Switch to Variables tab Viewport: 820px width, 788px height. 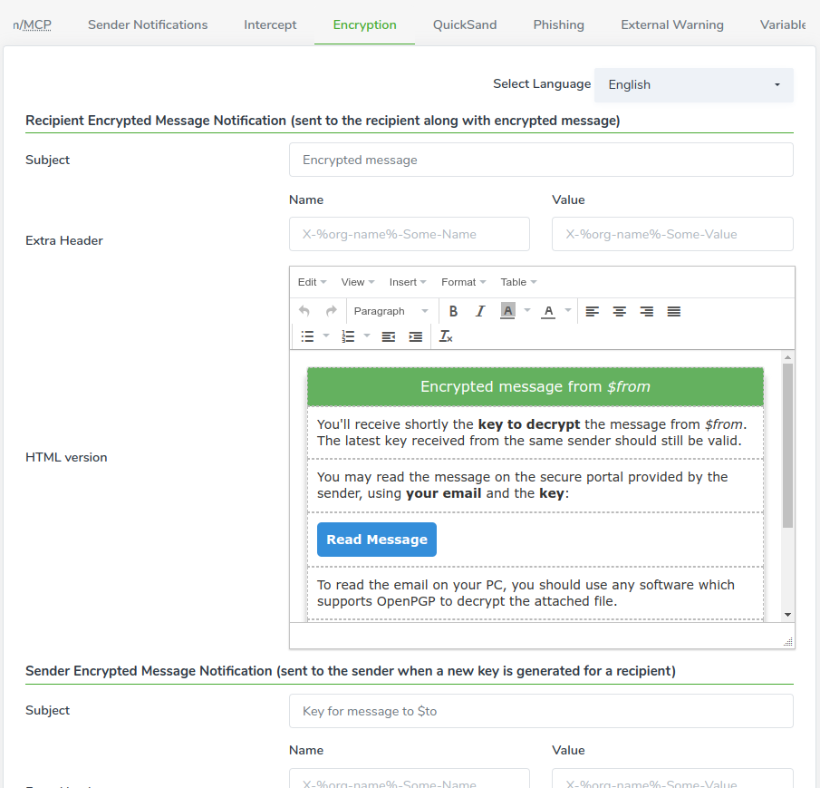(x=782, y=24)
